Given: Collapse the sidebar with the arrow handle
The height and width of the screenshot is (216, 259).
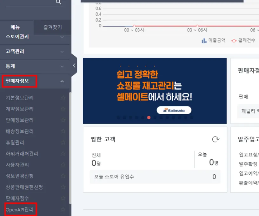Looking at the screenshot, I should [74, 66].
